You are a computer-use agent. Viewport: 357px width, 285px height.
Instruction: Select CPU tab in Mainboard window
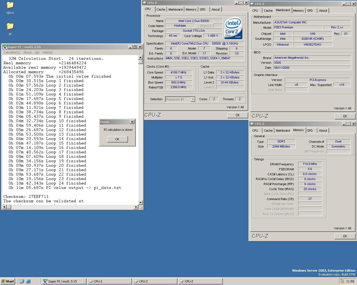[x=255, y=11]
